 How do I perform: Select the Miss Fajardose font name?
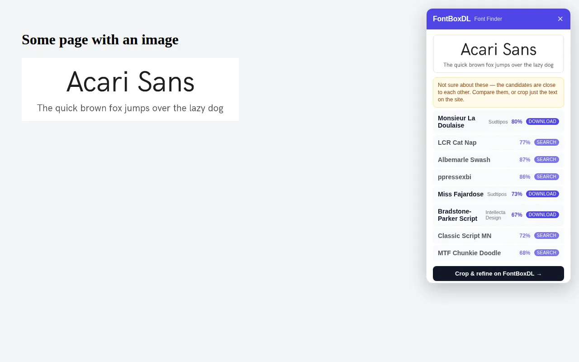460,194
